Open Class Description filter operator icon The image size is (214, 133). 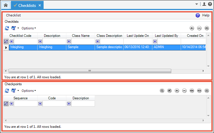tap(98, 41)
